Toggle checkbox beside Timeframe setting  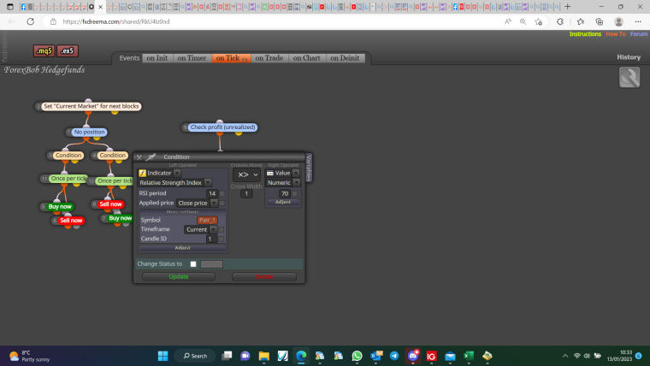[x=221, y=230]
